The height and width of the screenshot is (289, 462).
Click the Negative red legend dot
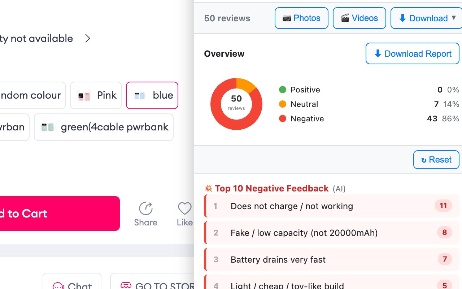(x=283, y=118)
